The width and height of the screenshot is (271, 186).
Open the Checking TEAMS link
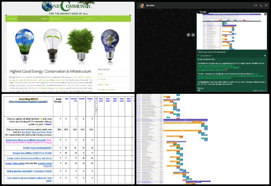click(43, 171)
